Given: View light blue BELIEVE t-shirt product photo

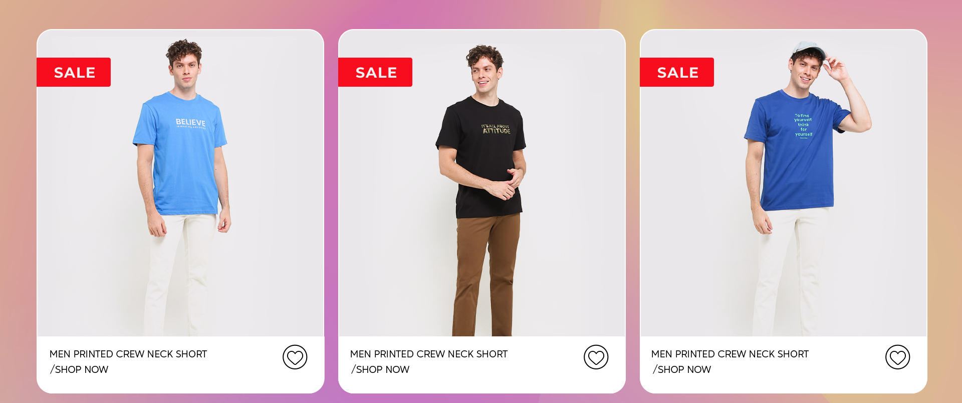Looking at the screenshot, I should click(x=180, y=183).
